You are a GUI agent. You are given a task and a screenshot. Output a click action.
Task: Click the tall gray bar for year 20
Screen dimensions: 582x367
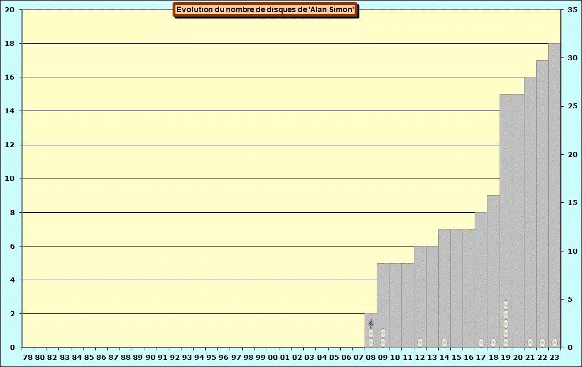click(x=518, y=221)
